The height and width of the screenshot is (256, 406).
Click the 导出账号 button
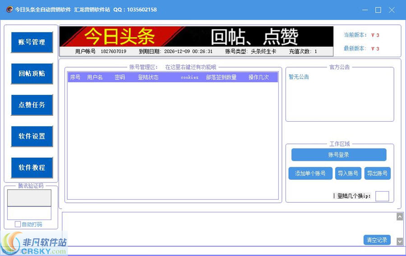click(377, 173)
